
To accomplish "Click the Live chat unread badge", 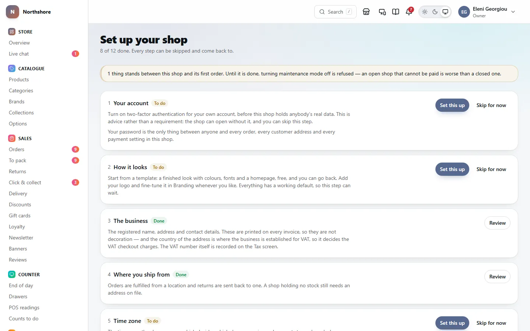I will click(x=75, y=54).
